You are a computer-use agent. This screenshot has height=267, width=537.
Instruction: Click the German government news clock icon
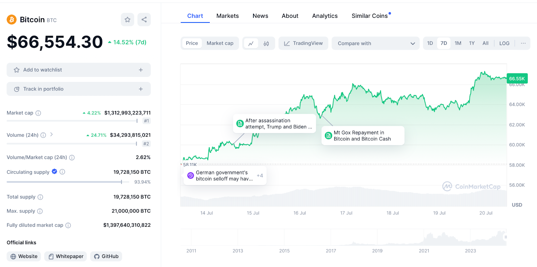[x=191, y=175]
